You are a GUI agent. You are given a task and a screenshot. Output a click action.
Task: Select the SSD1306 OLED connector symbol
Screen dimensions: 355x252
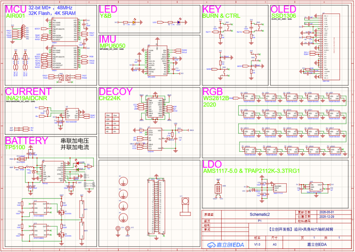[331, 47]
